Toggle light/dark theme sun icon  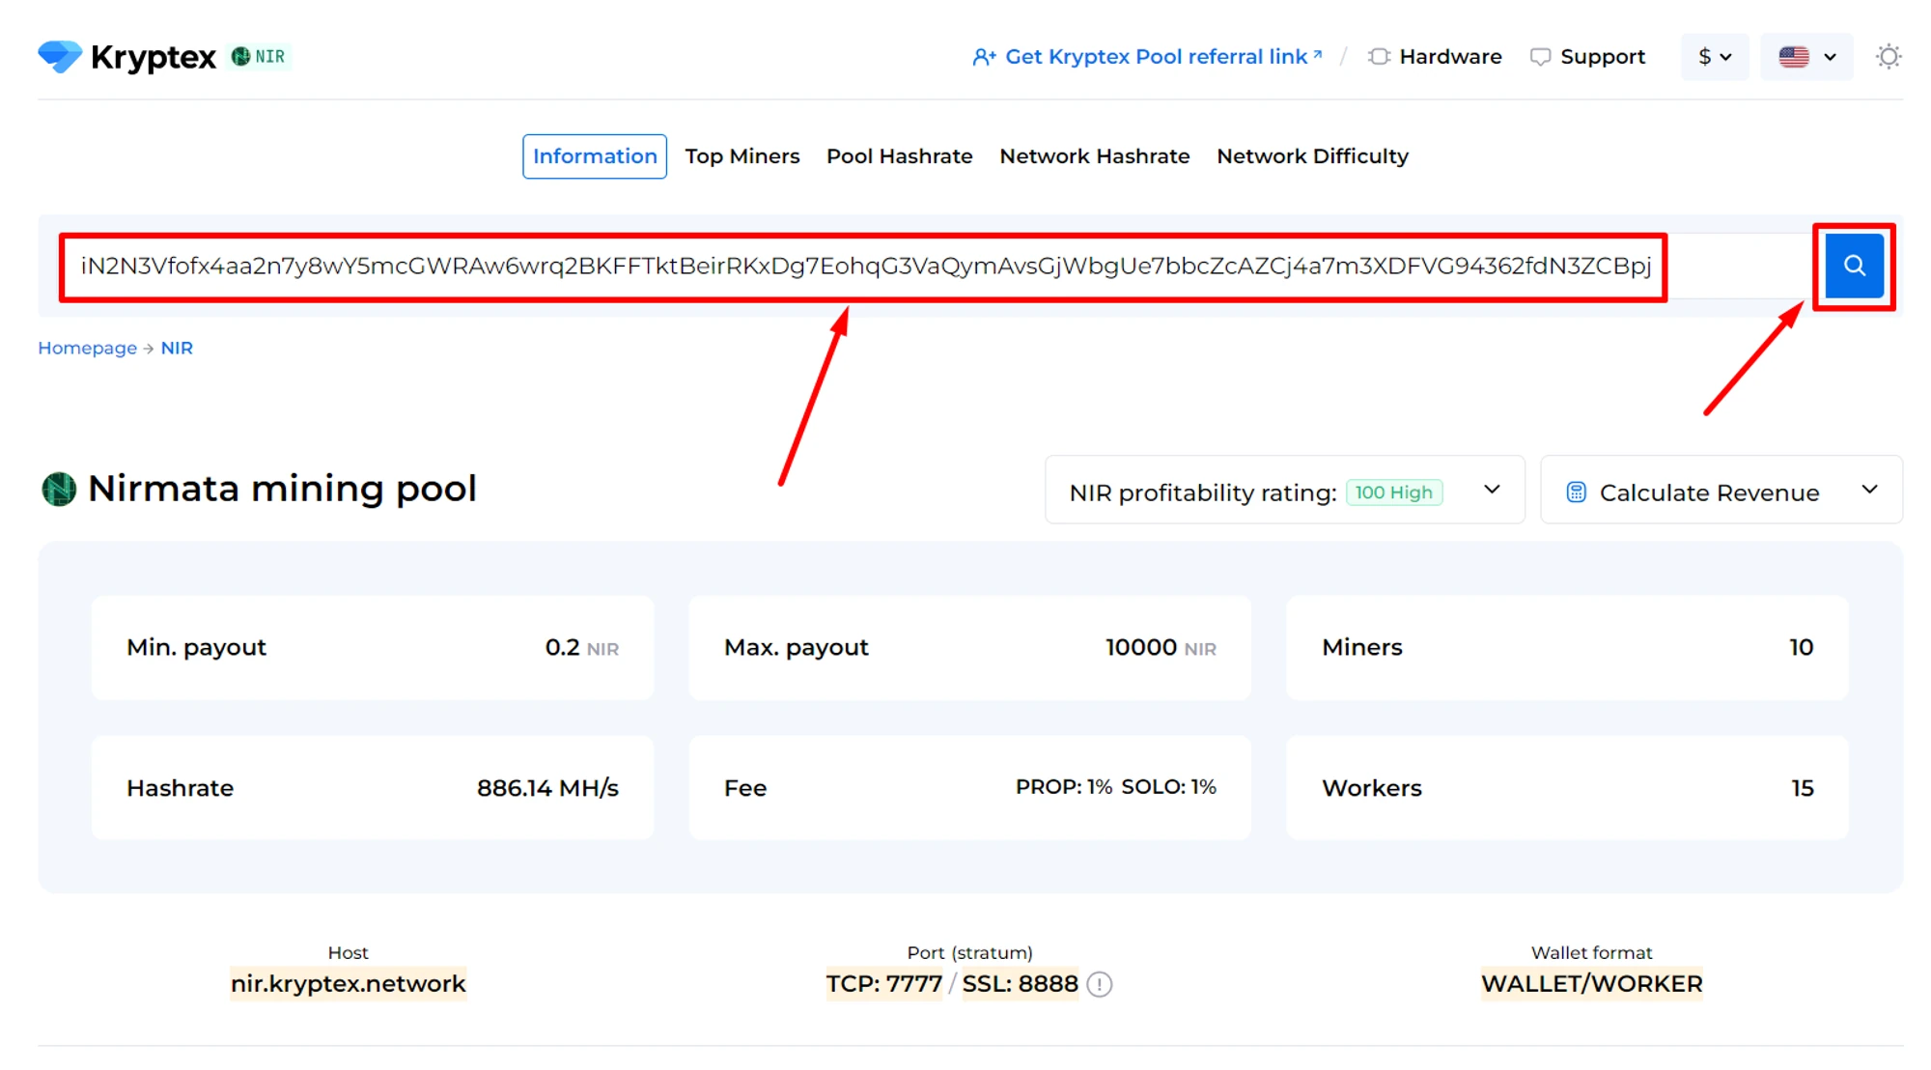tap(1888, 57)
